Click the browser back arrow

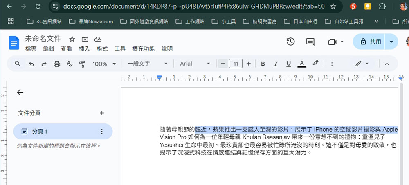click(x=9, y=7)
